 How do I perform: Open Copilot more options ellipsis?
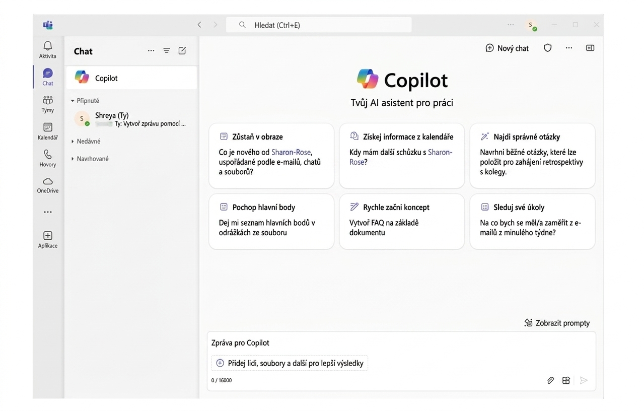point(569,48)
